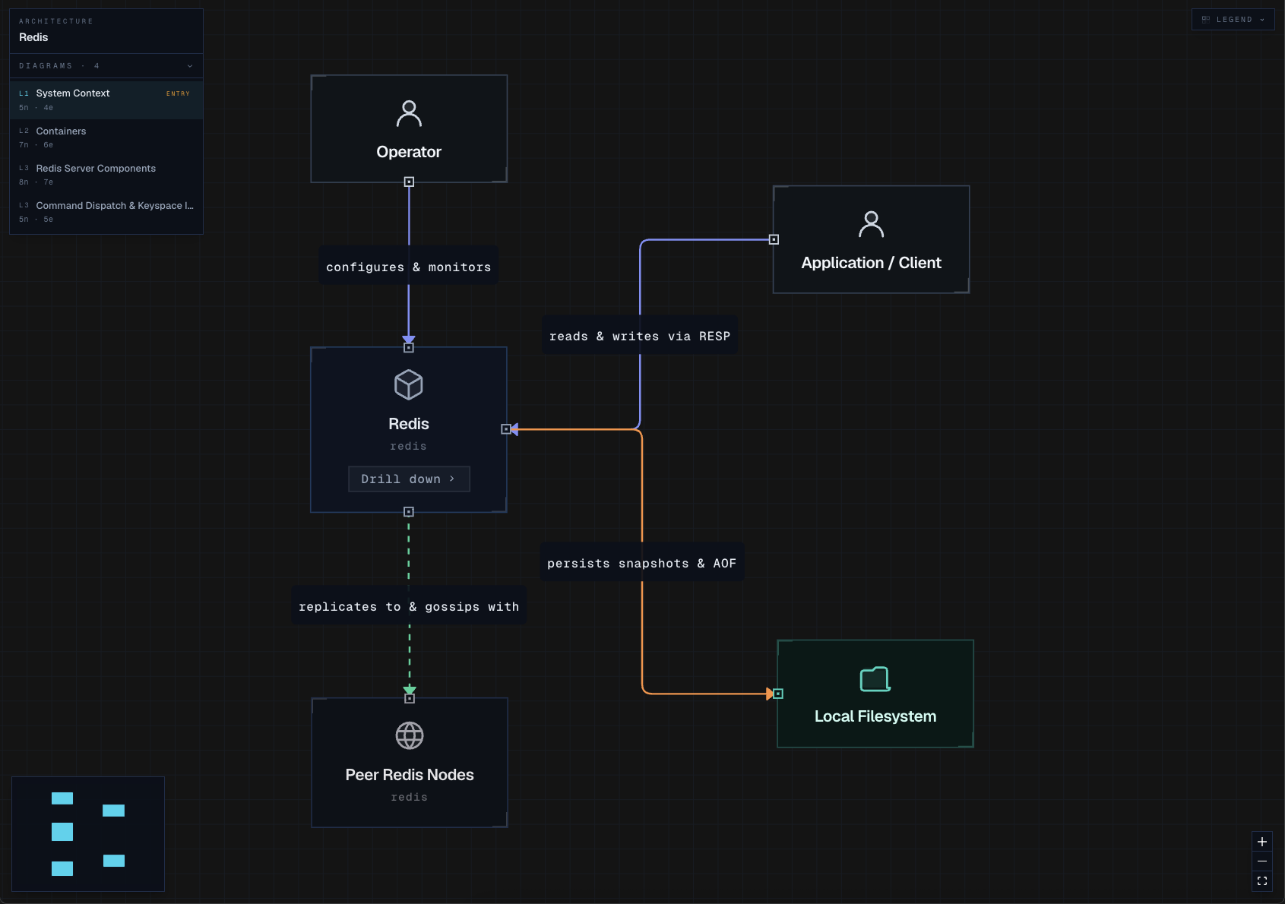Click the 'configures & monitors' edge label
The height and width of the screenshot is (904, 1285).
[409, 267]
